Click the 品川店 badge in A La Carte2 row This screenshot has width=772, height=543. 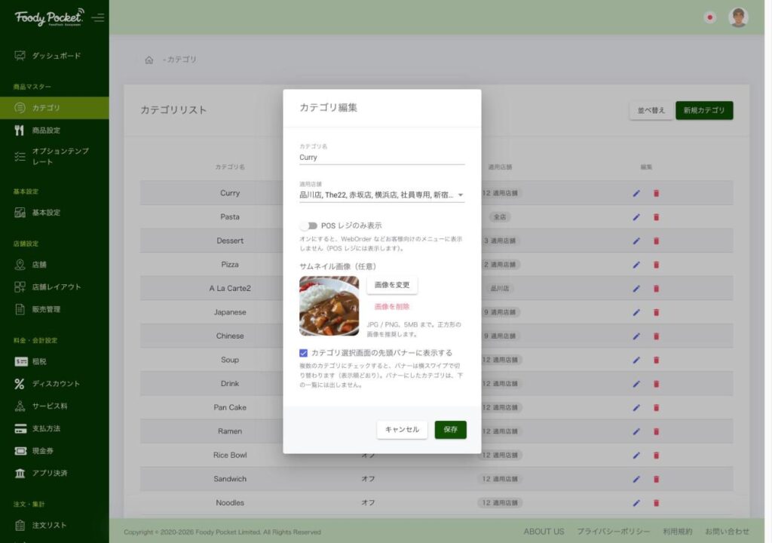point(500,288)
